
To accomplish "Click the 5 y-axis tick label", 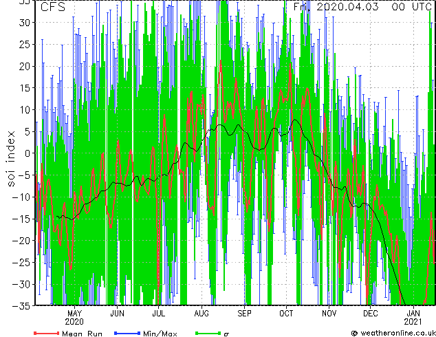I will tap(28, 131).
